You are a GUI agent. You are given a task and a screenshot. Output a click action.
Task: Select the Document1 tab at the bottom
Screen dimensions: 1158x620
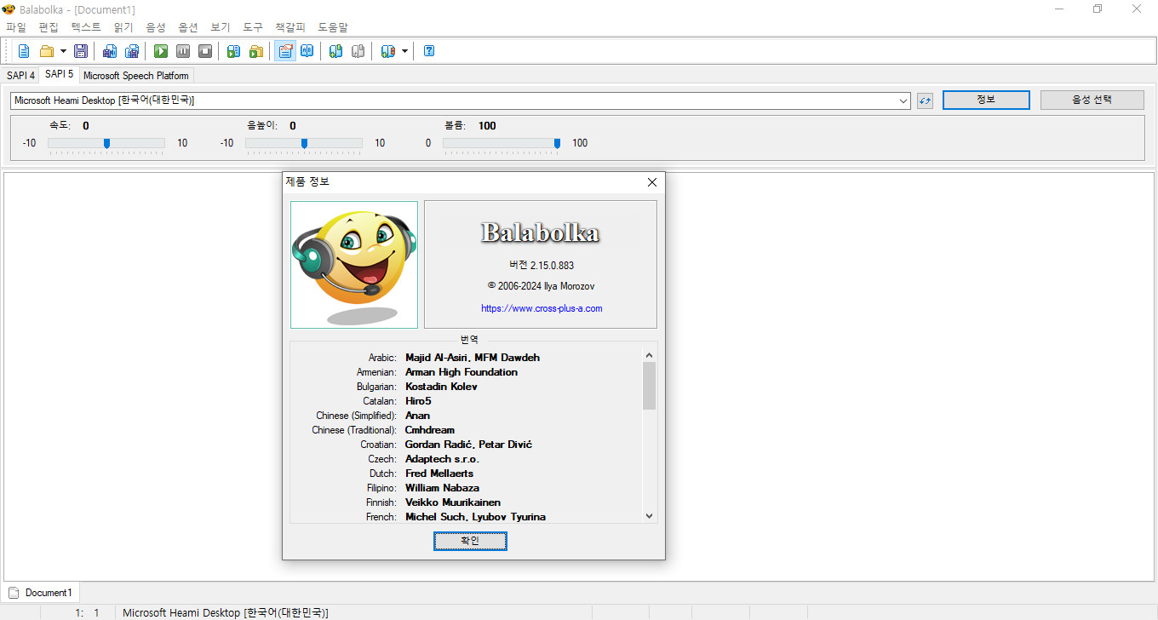(41, 593)
